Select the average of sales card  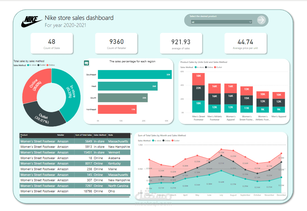pos(181,43)
